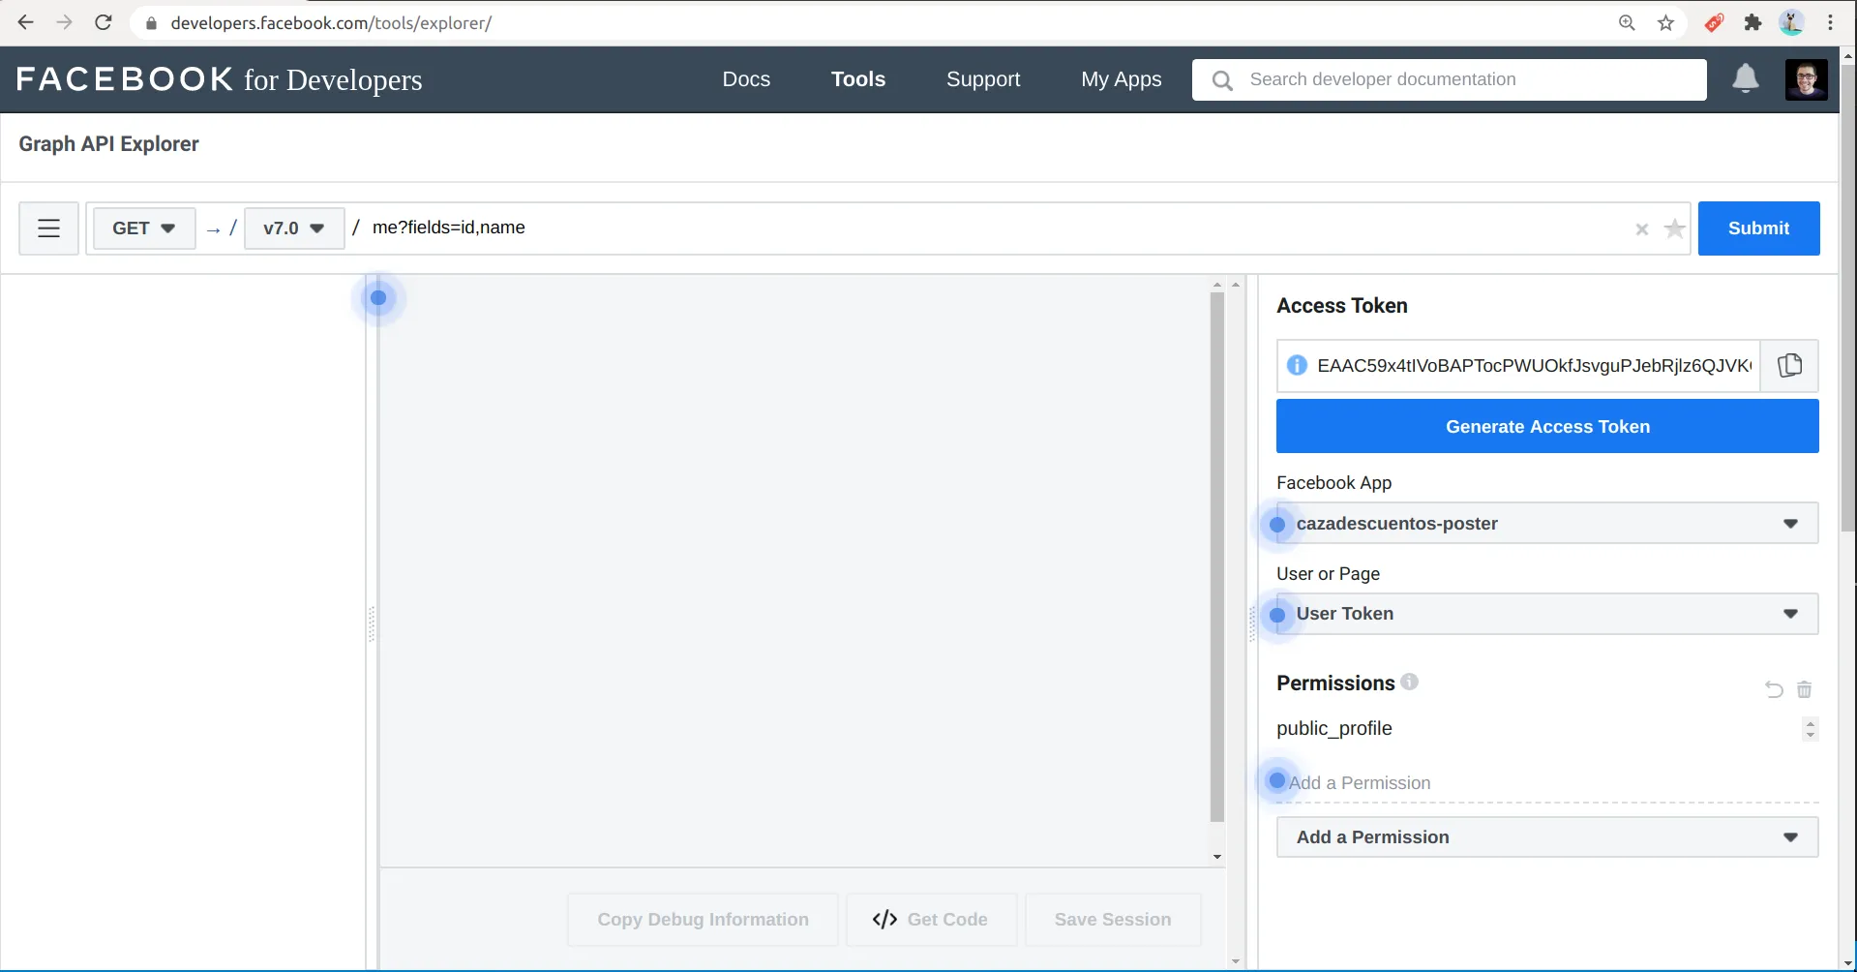This screenshot has width=1857, height=972.
Task: Open the My Apps menu
Action: click(x=1121, y=79)
